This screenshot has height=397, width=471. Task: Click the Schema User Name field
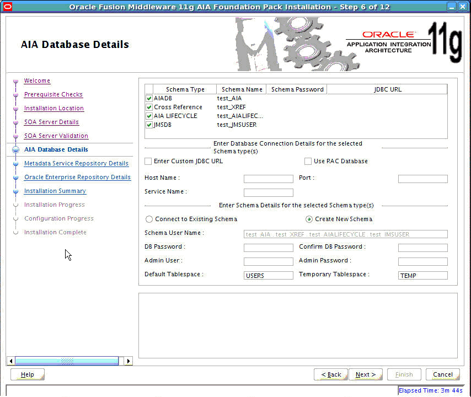pyautogui.click(x=346, y=234)
